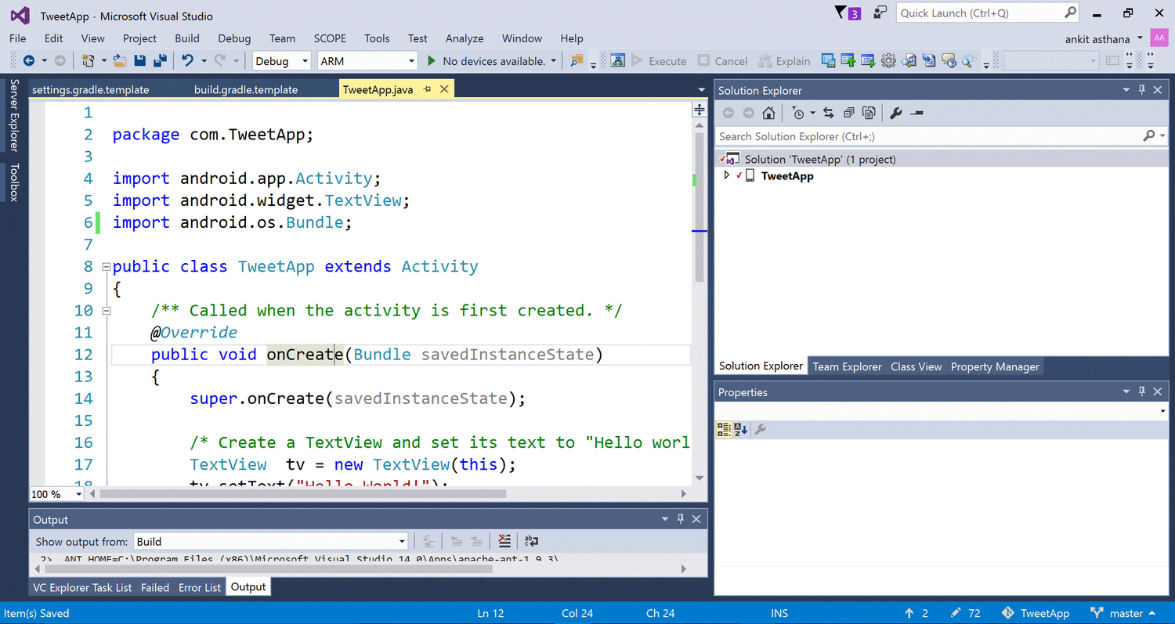Image resolution: width=1175 pixels, height=624 pixels.
Task: Open Properties wrench icon in Solution Explorer
Action: point(896,114)
